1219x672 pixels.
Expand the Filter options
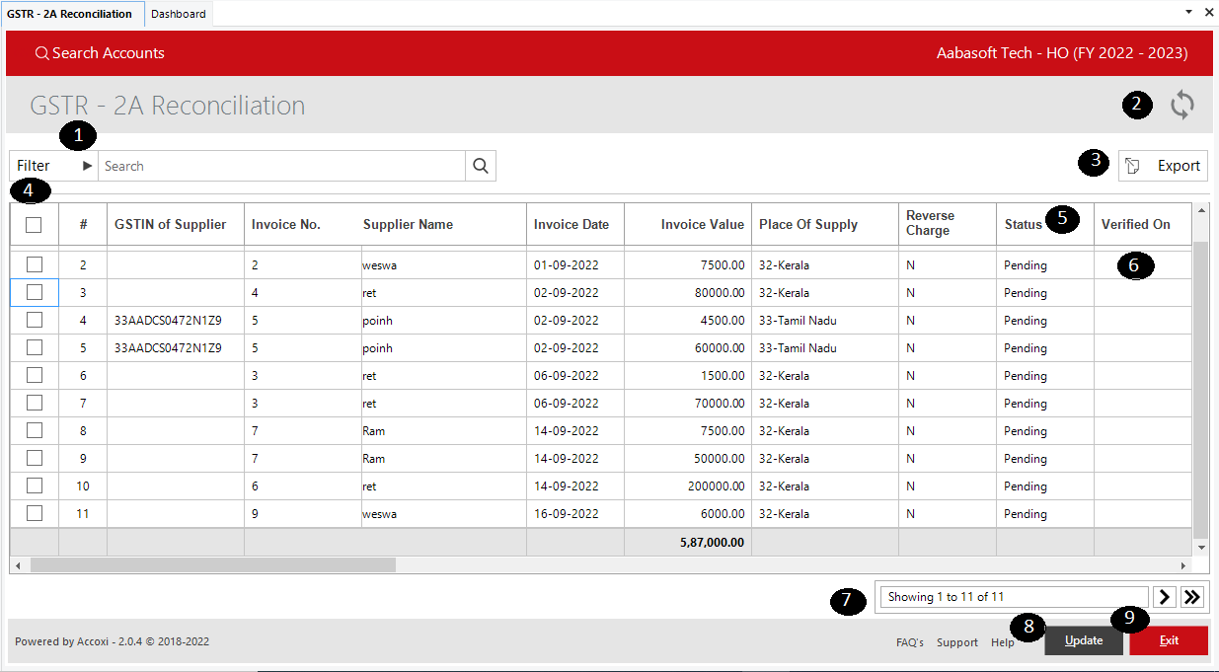click(x=54, y=166)
